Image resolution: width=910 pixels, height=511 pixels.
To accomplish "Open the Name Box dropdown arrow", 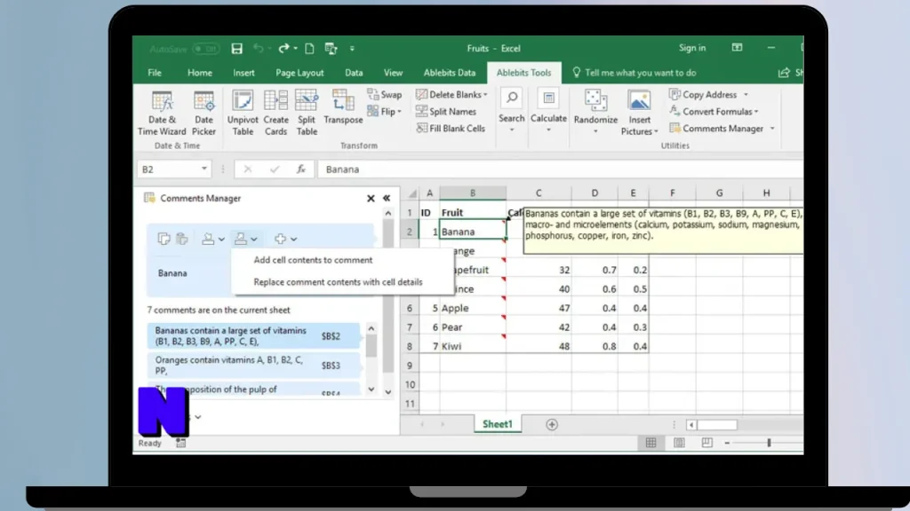I will coord(204,169).
